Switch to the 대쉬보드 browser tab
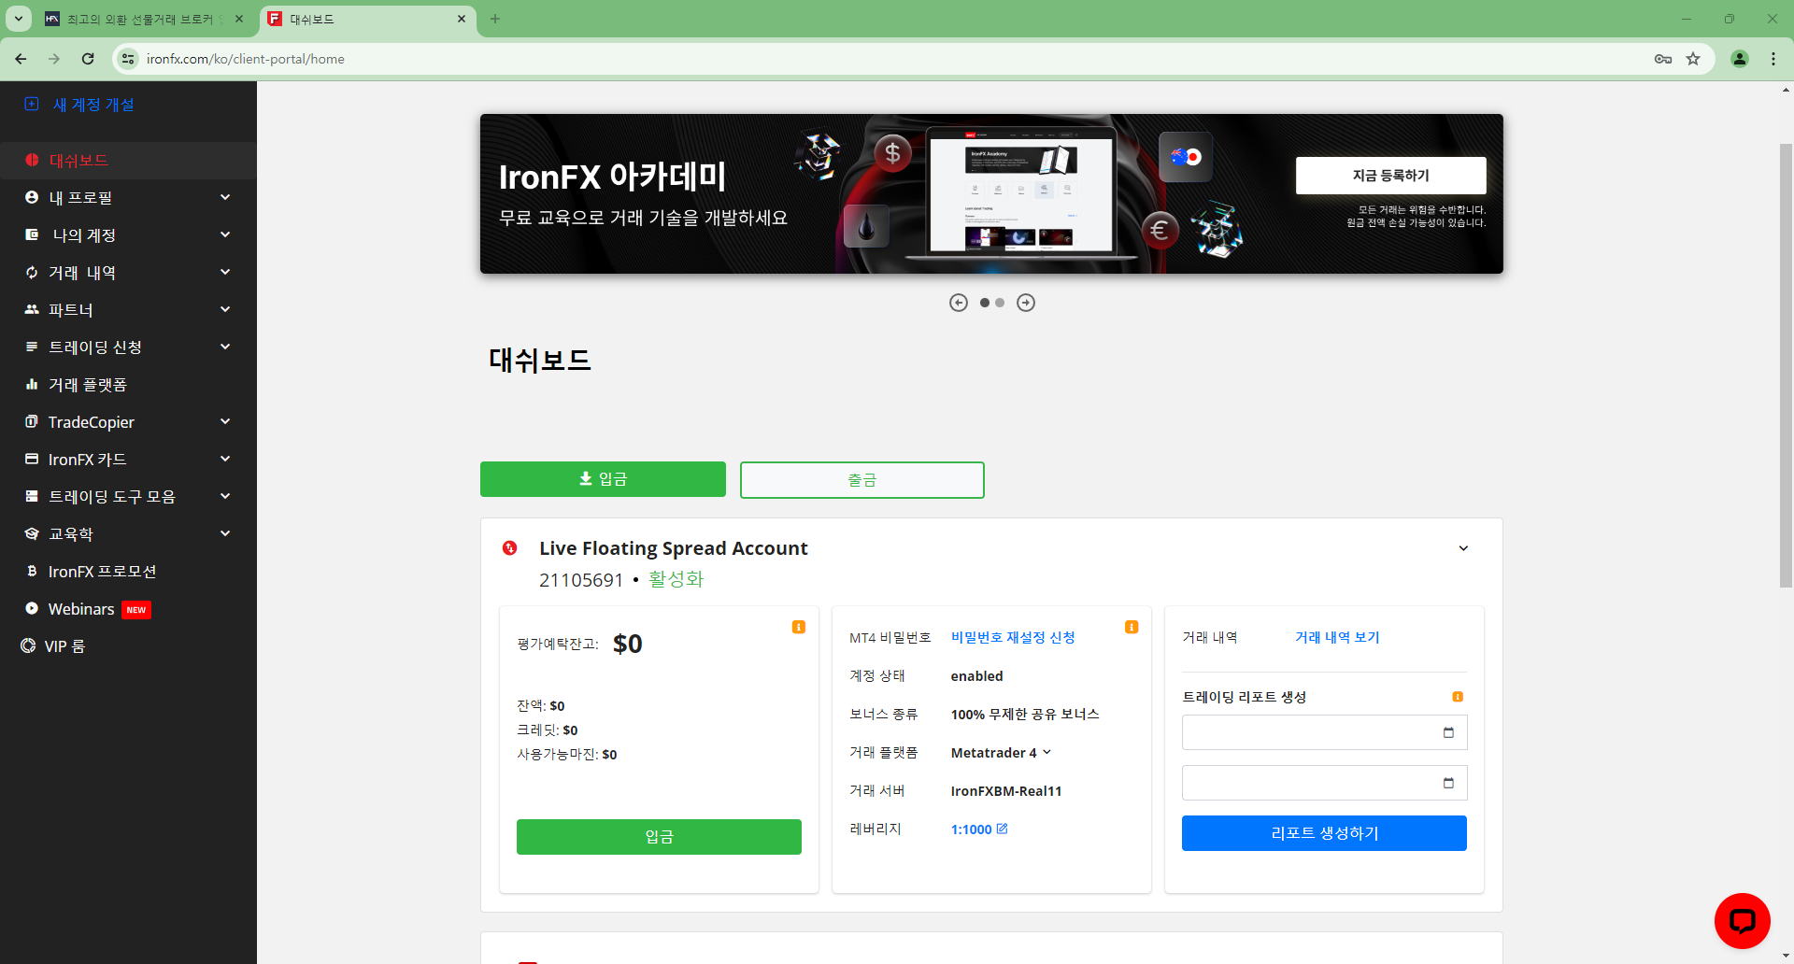This screenshot has height=964, width=1794. pos(346,19)
